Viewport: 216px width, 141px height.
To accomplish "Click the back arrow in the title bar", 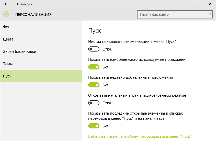I will click(x=6, y=4).
